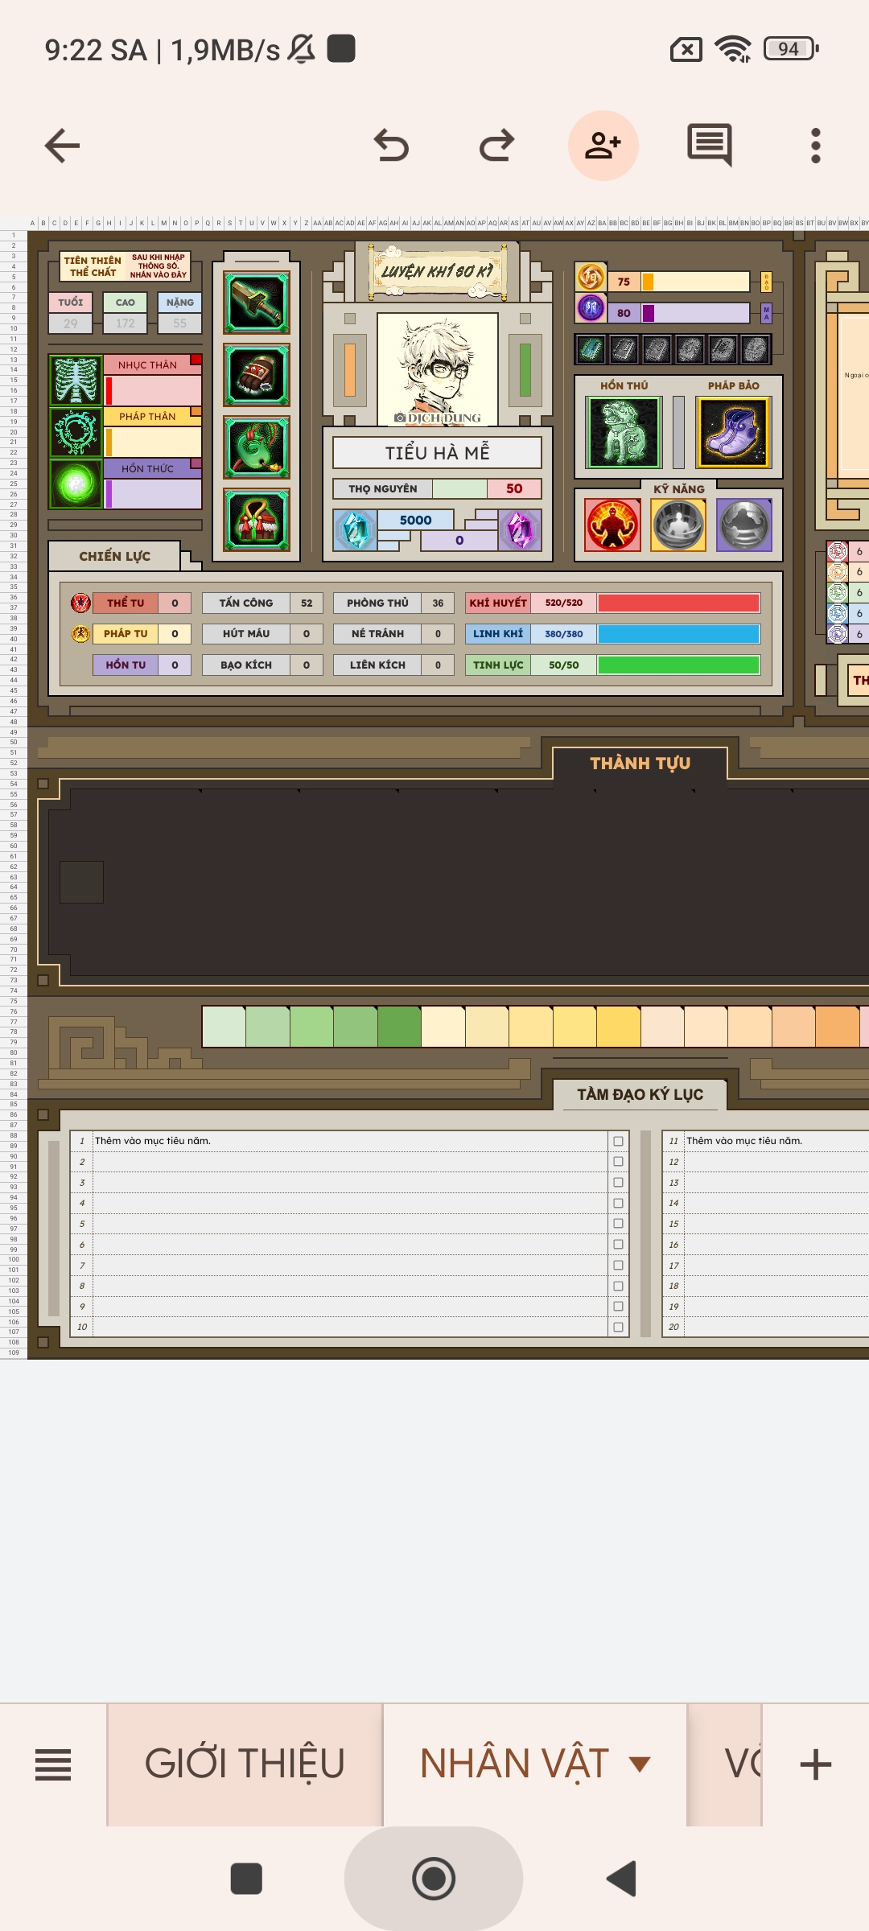869x1931 pixels.
Task: Tap the purple boots Pháp Bảo icon
Action: [733, 432]
